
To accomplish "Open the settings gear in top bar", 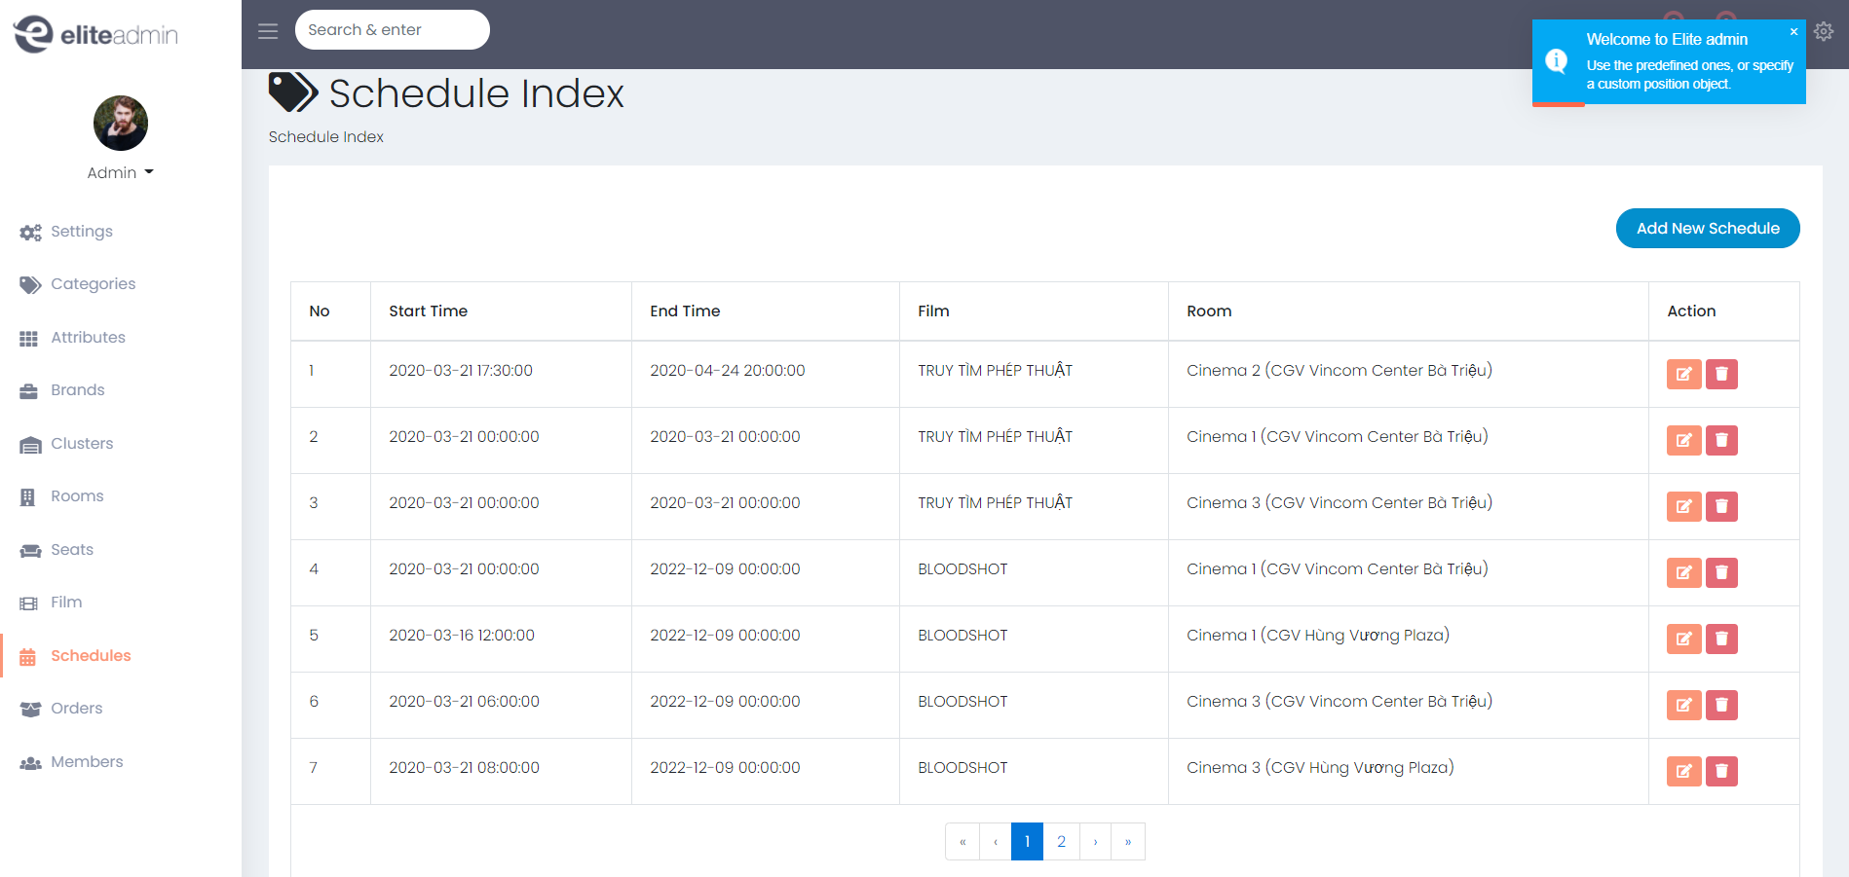I will coord(1824,31).
